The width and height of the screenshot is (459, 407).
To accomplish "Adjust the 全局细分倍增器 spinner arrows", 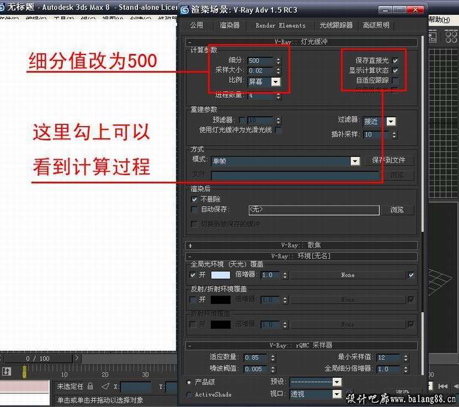I will point(406,369).
